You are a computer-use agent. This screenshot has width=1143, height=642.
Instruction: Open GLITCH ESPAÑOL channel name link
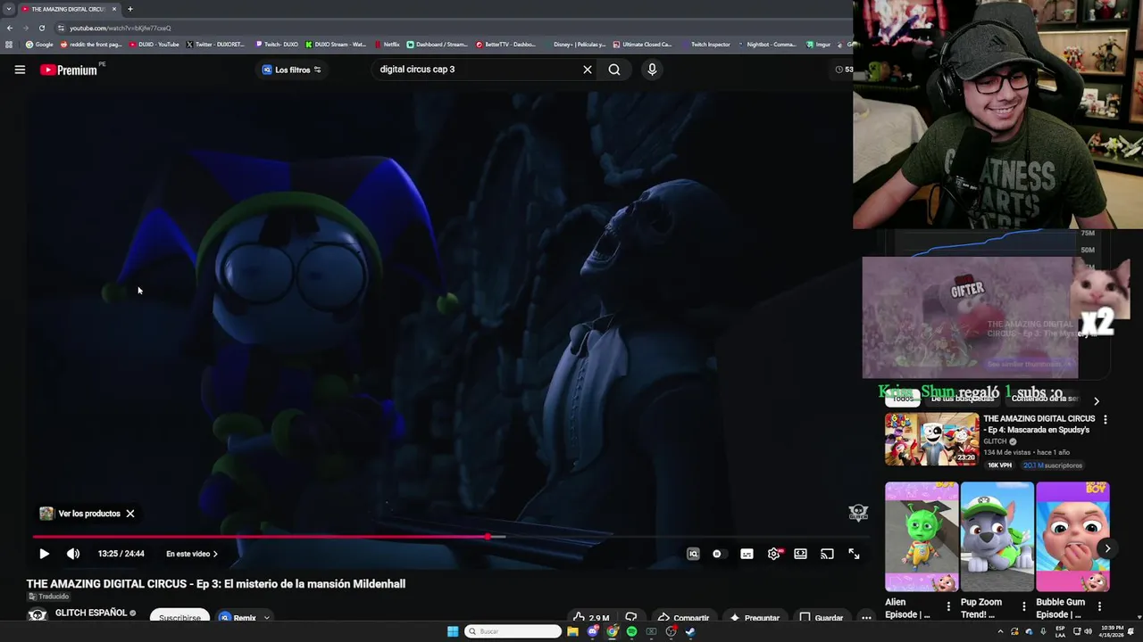click(x=91, y=613)
